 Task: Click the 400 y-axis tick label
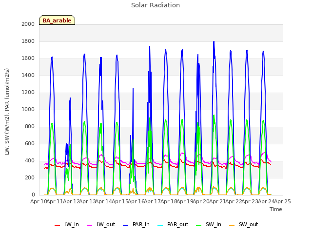point(30,160)
